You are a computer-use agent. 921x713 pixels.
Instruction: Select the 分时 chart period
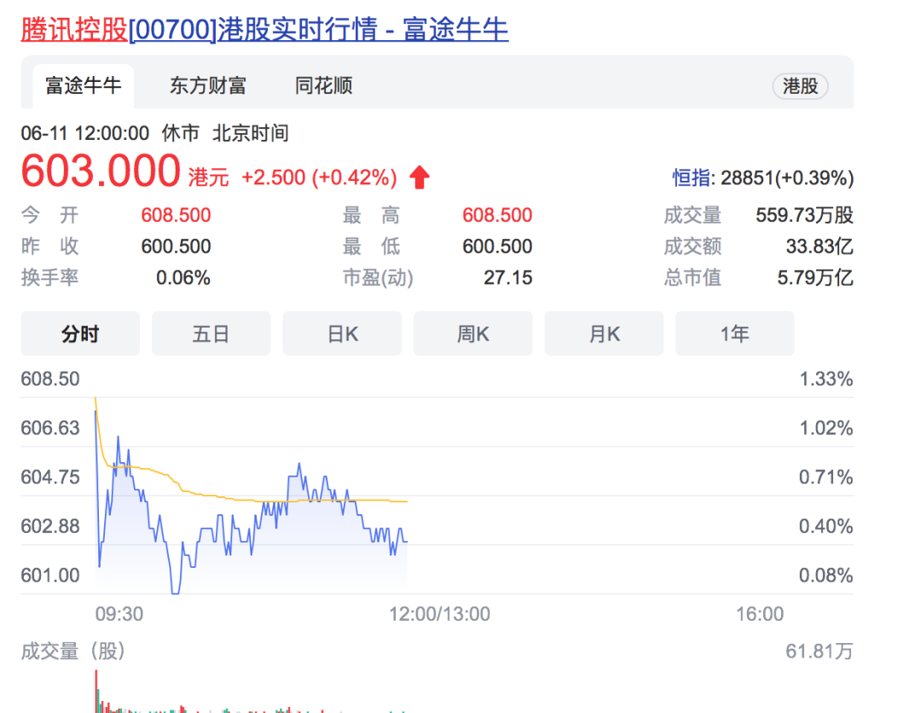pos(80,333)
